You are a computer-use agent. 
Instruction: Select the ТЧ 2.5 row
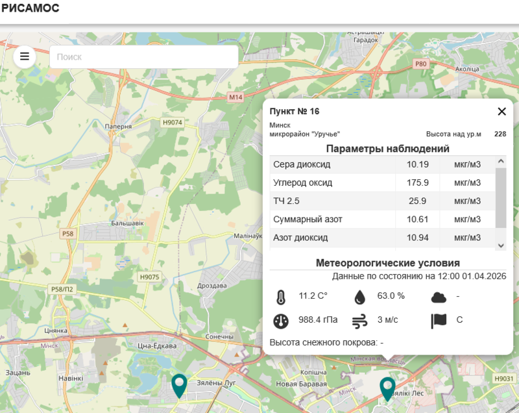coord(381,201)
